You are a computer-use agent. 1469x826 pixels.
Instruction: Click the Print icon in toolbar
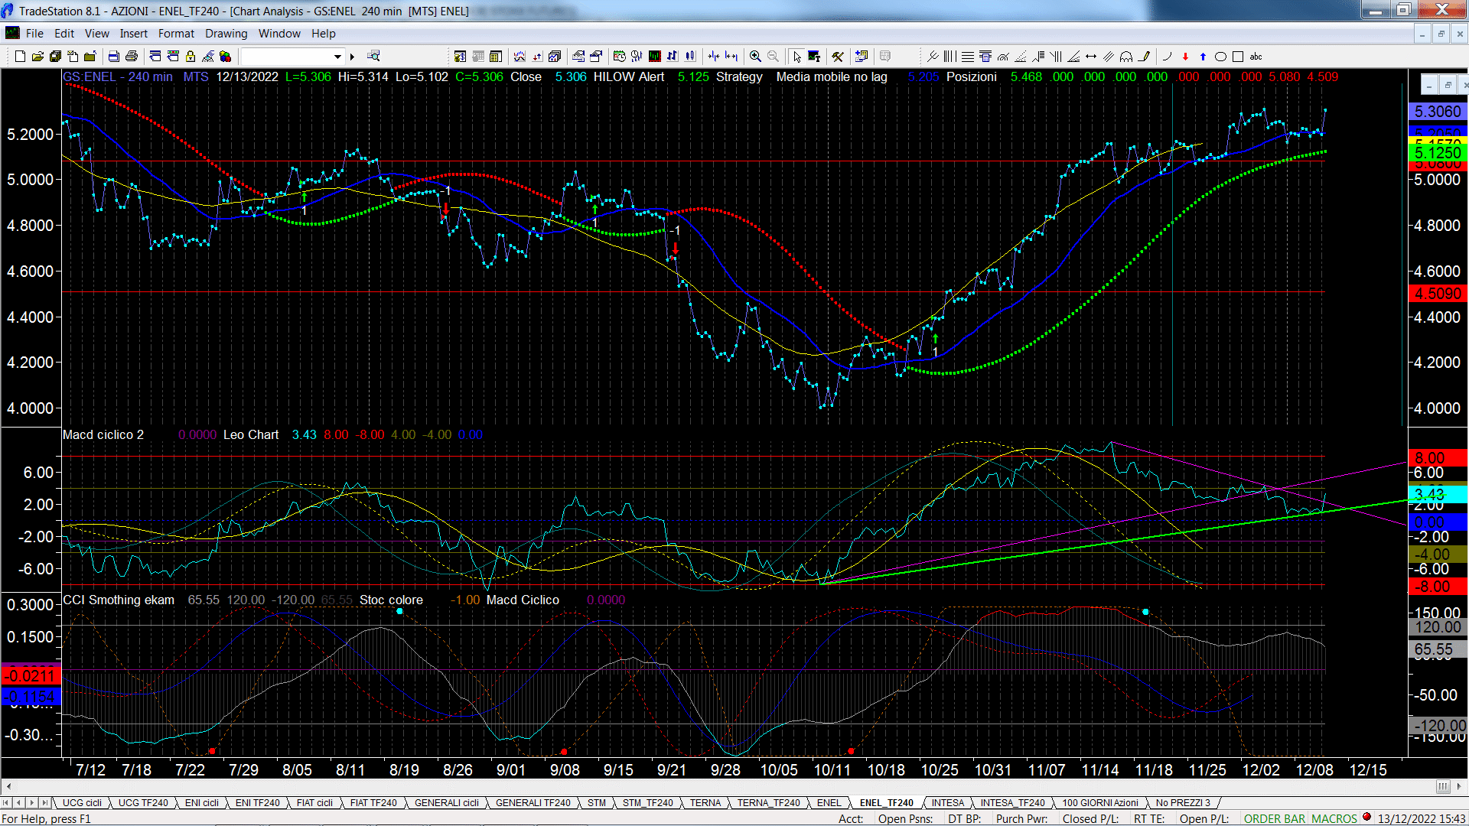coord(132,57)
